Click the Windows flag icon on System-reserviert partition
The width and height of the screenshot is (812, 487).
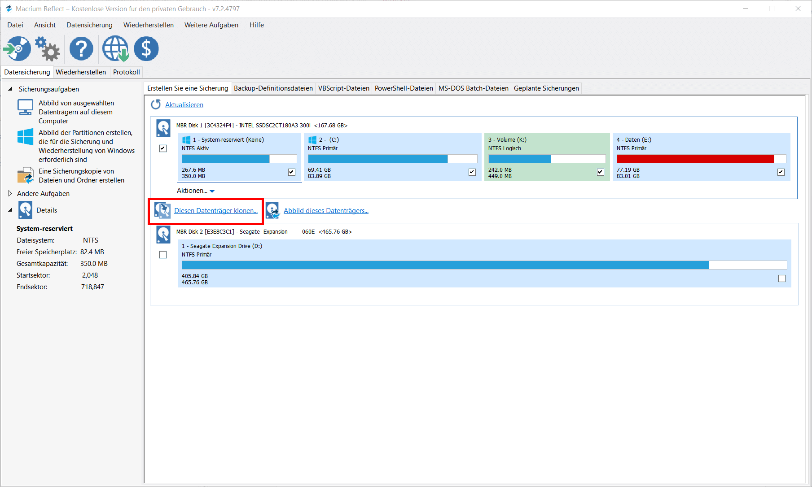[x=186, y=140]
